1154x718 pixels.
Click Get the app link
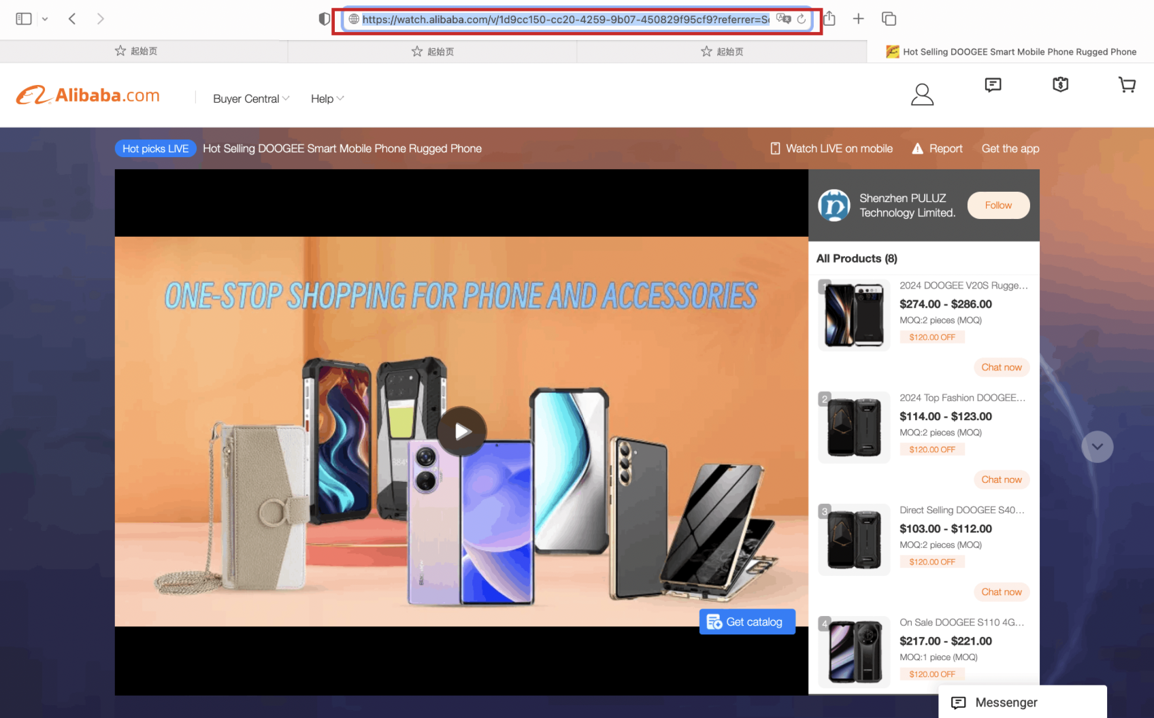(1010, 148)
